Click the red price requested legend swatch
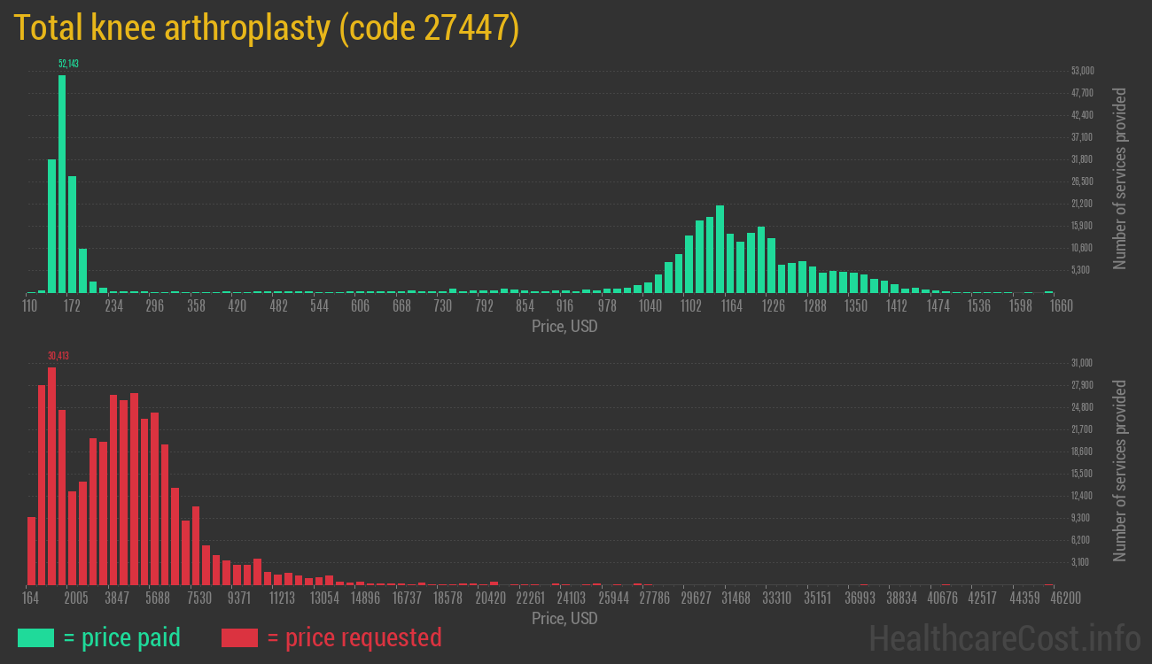 coord(239,637)
